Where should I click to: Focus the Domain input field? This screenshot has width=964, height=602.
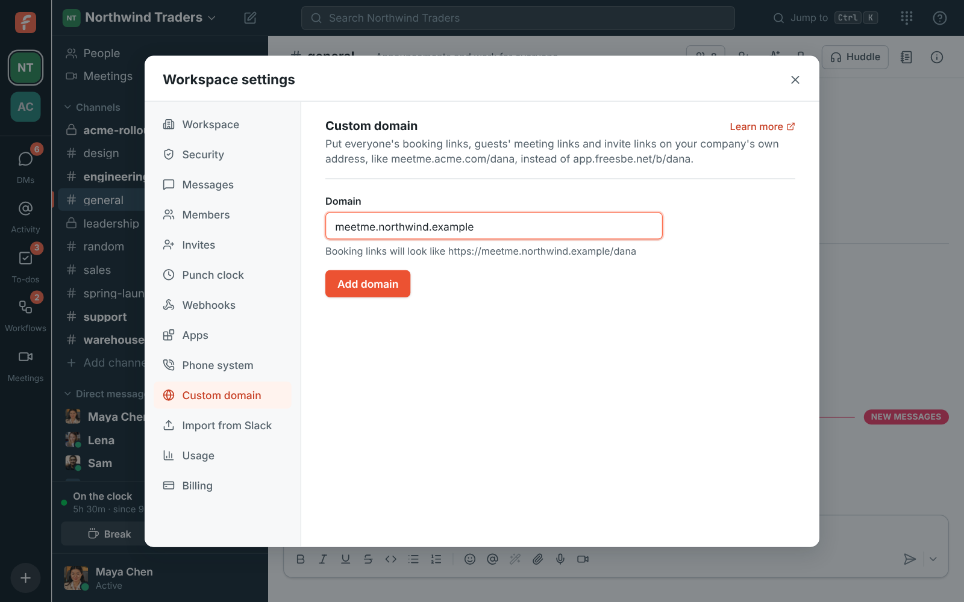[494, 226]
